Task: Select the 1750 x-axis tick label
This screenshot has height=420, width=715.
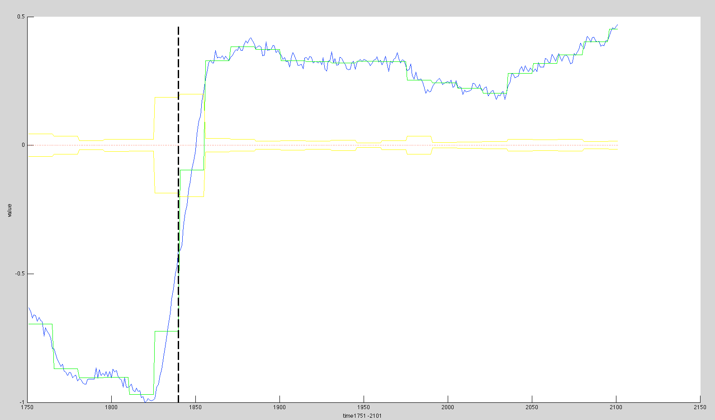Action: click(x=28, y=407)
